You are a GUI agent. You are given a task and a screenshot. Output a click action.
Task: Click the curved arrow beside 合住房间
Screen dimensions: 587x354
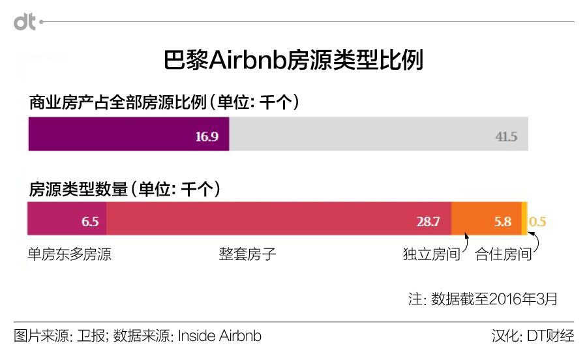point(536,244)
